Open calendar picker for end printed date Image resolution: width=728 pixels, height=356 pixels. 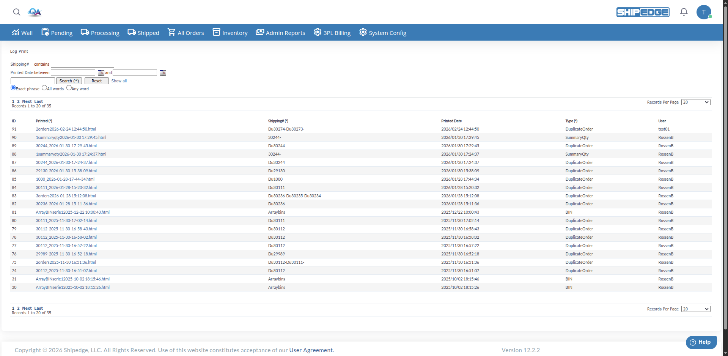click(163, 73)
